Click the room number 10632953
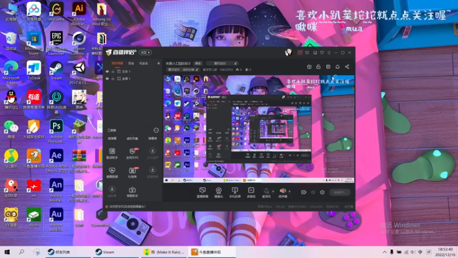Screen dimensions: 458x258 tap(226, 69)
